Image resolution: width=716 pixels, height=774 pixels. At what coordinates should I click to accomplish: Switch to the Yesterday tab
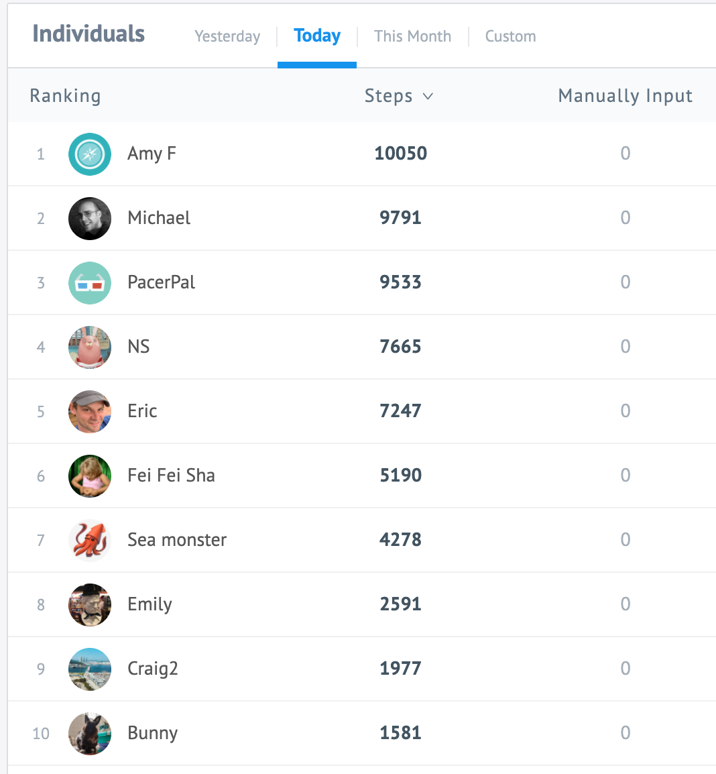pos(227,36)
